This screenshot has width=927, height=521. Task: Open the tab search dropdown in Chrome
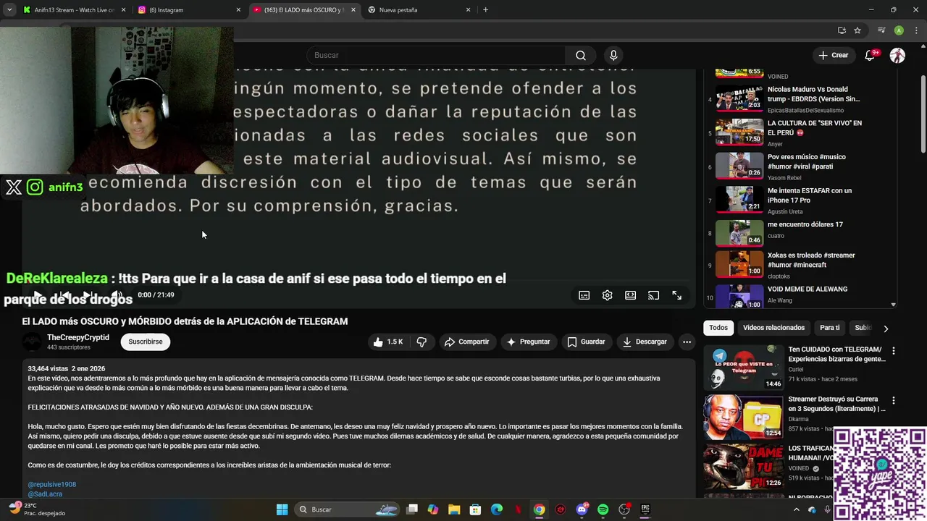[x=9, y=10]
